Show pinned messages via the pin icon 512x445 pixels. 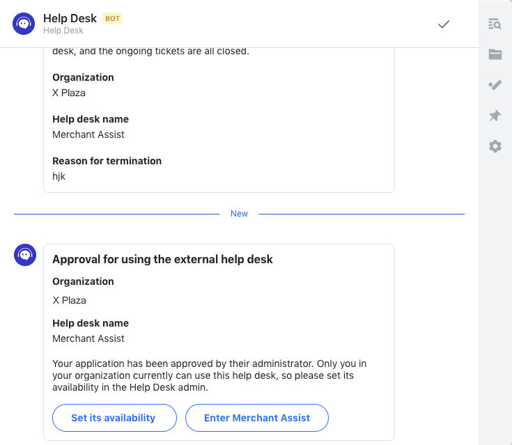[495, 116]
